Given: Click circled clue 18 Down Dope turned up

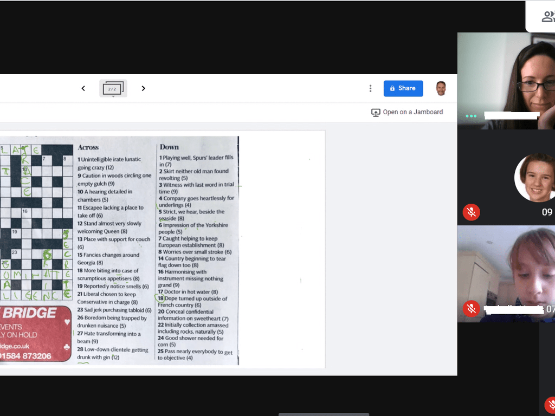Looking at the screenshot, I should tap(192, 302).
